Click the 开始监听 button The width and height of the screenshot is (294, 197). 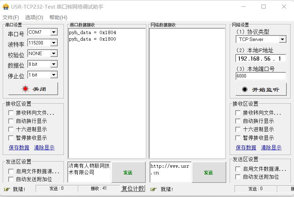(261, 90)
